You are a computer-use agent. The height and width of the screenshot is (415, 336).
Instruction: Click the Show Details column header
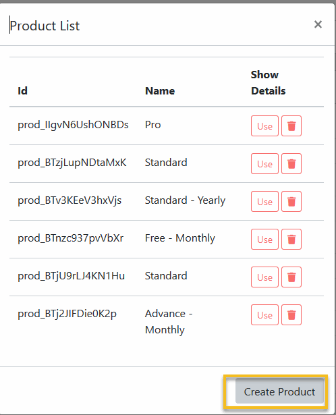[269, 83]
